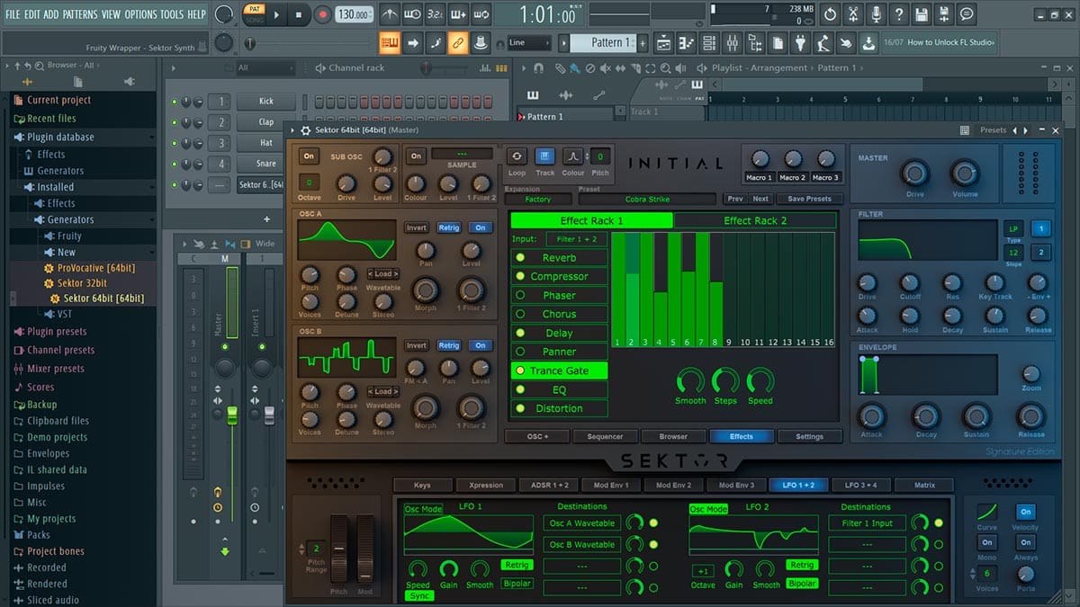Toggle the link-to-controller chain icon

pyautogui.click(x=457, y=43)
